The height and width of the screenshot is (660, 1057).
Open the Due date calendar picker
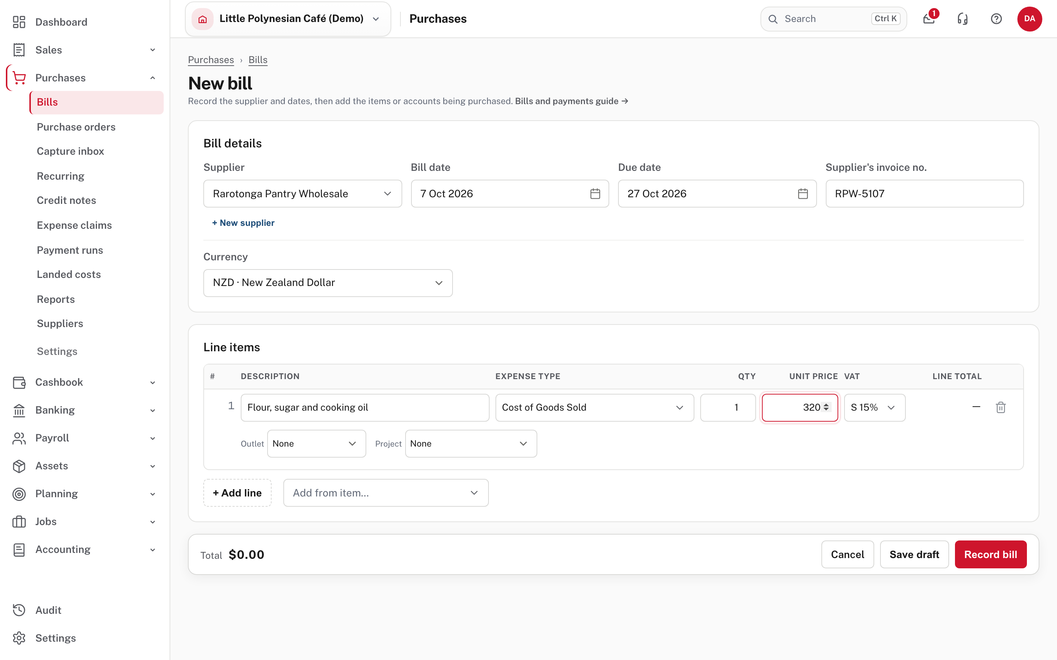coord(803,193)
